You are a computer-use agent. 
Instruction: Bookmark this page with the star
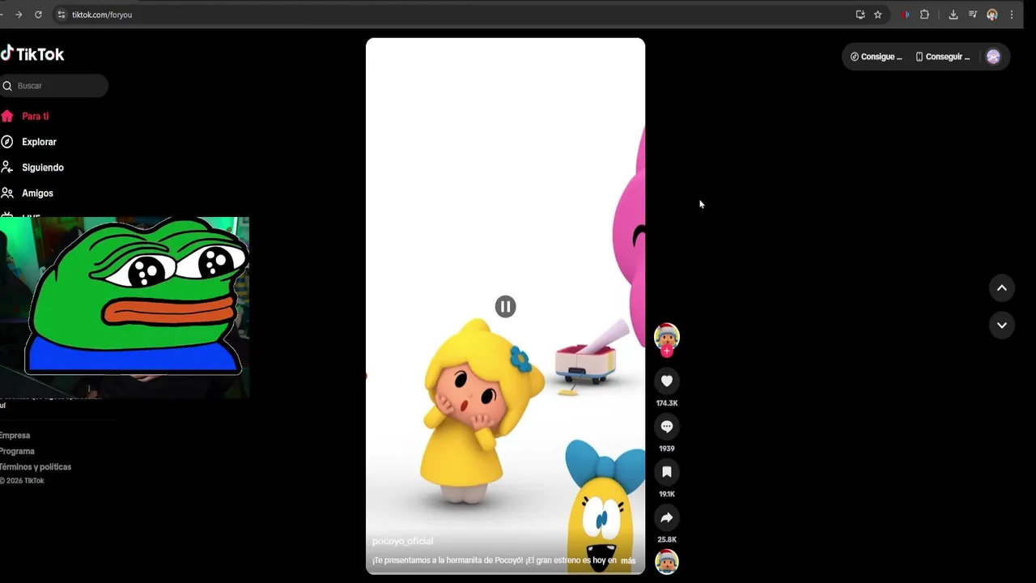878,15
